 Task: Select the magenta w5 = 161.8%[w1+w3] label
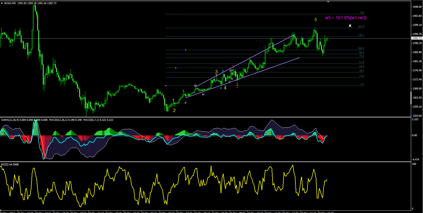click(x=346, y=18)
